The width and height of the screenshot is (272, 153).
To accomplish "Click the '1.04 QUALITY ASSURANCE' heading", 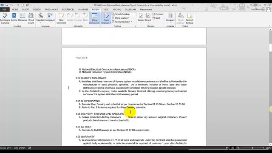I will pyautogui.click(x=91, y=78).
